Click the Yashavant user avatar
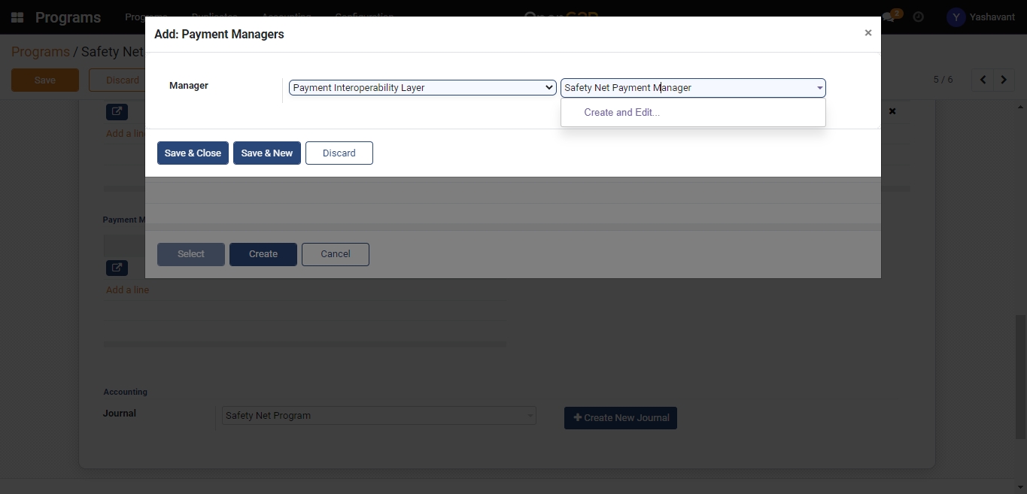The image size is (1027, 494). [956, 17]
